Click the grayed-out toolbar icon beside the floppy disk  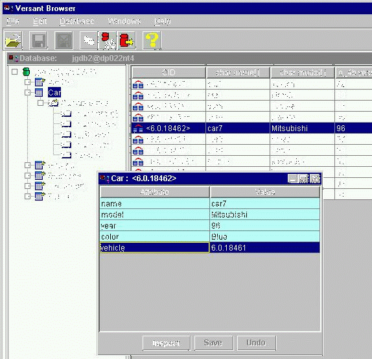(x=64, y=40)
